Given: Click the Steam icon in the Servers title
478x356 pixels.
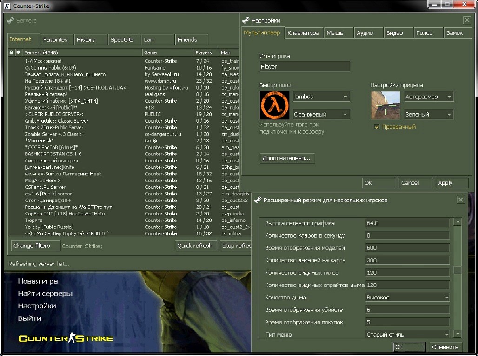Looking at the screenshot, I should pyautogui.click(x=11, y=20).
